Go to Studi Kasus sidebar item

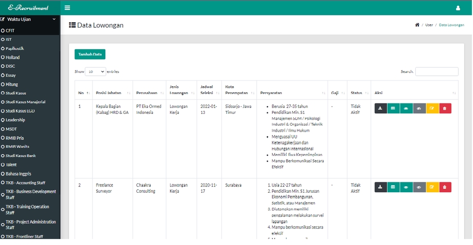(30, 93)
